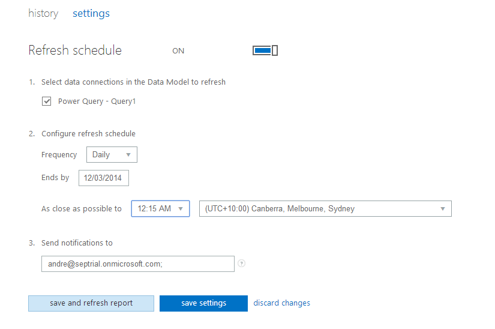Click the Refresh schedule heading
Image resolution: width=495 pixels, height=329 pixels.
click(75, 50)
